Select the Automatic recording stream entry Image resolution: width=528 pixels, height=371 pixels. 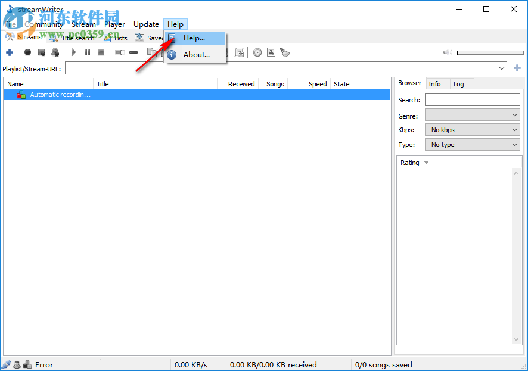point(60,94)
